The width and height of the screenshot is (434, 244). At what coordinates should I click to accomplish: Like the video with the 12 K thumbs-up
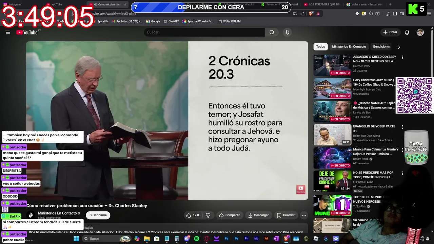193,215
